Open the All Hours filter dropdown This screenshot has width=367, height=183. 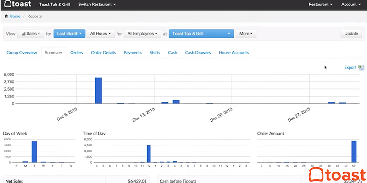point(100,34)
